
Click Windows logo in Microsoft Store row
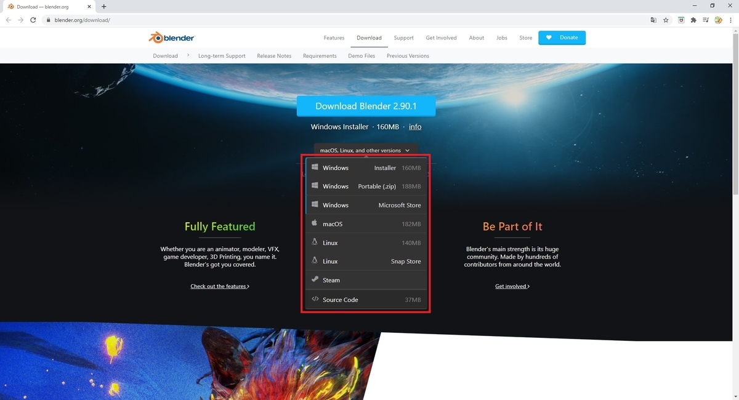(315, 205)
